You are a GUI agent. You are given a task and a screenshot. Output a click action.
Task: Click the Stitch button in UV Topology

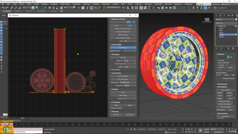pos(116,105)
